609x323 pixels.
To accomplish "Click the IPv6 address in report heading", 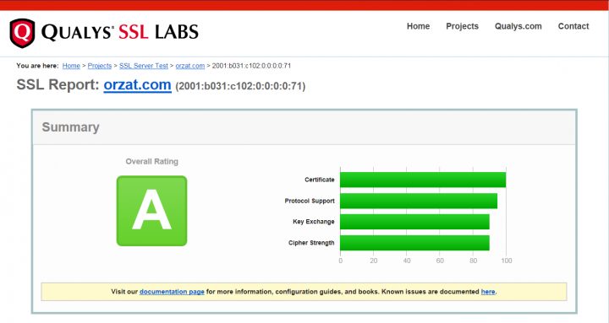I will pyautogui.click(x=240, y=86).
